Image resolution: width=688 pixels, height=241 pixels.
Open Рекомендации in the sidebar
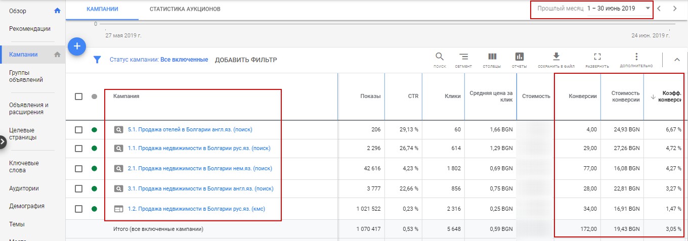(30, 29)
